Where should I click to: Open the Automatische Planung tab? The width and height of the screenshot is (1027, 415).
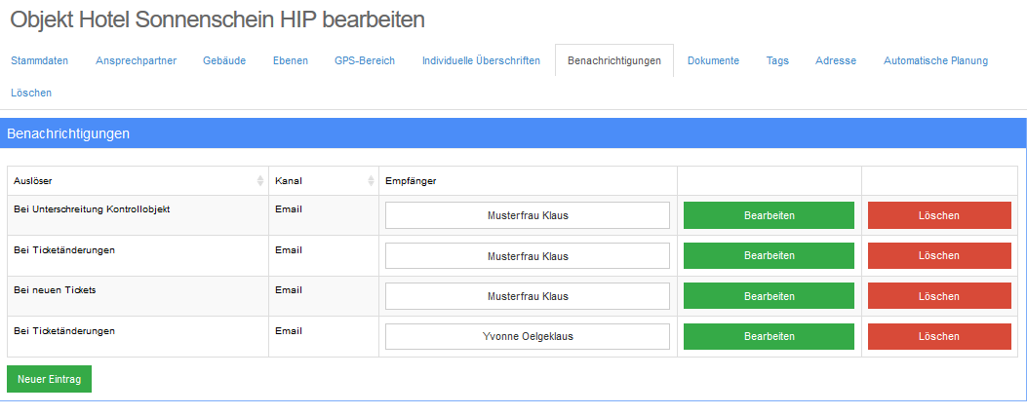(935, 60)
